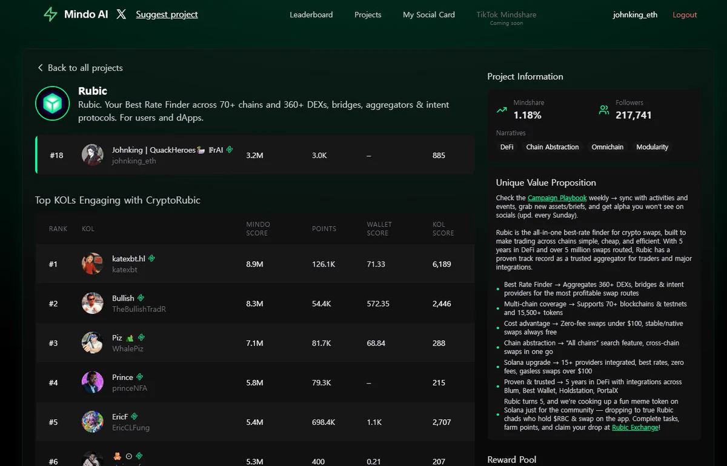Screen dimensions: 727x466
Task: Open My Social Card
Action: (x=429, y=15)
